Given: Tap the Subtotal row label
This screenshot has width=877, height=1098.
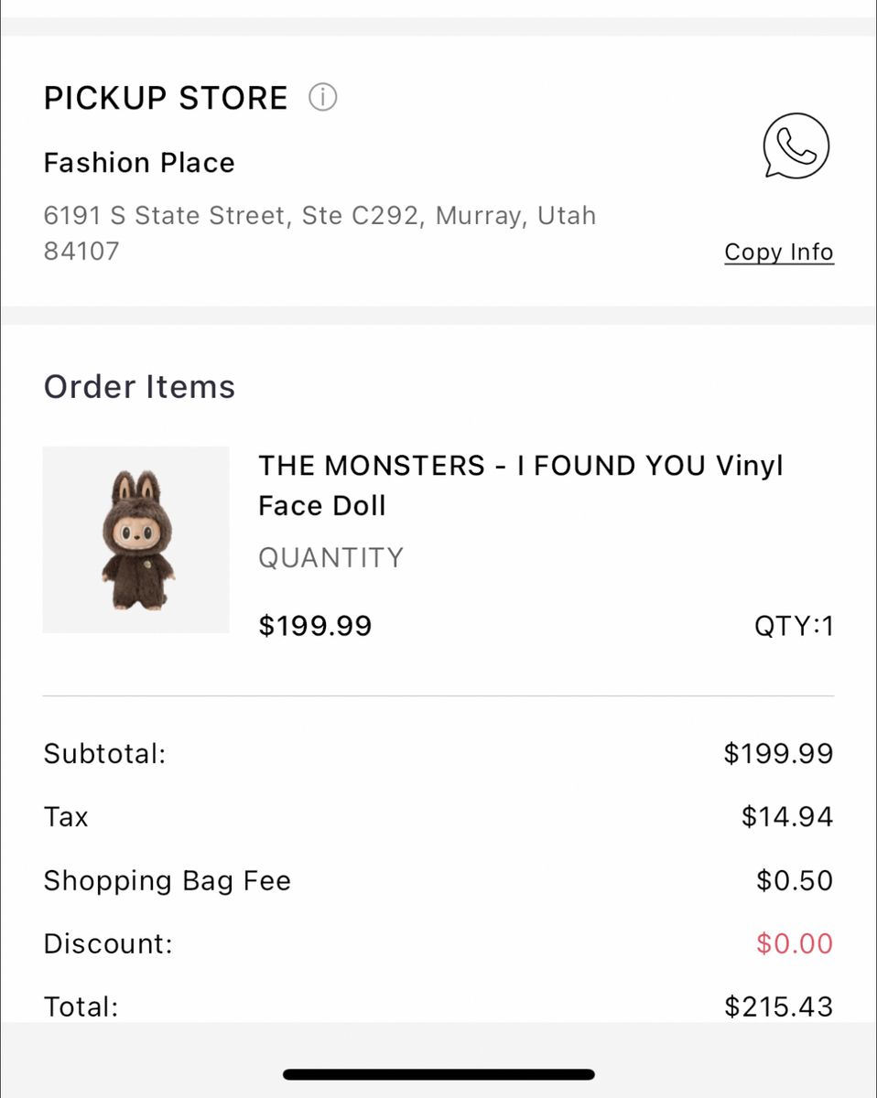Looking at the screenshot, I should pos(104,754).
